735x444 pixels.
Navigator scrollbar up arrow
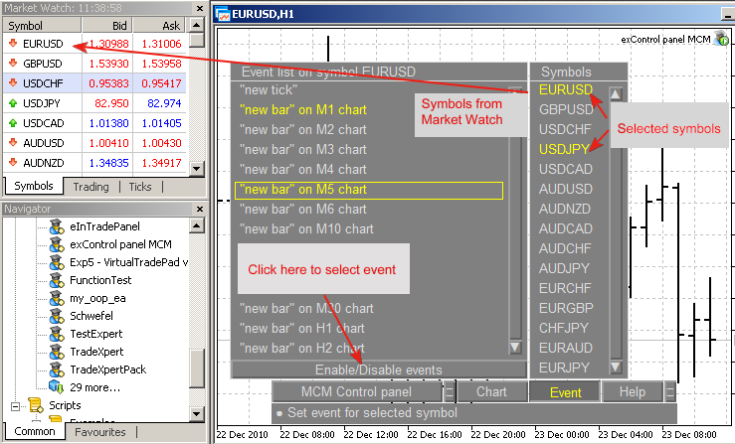pyautogui.click(x=197, y=226)
